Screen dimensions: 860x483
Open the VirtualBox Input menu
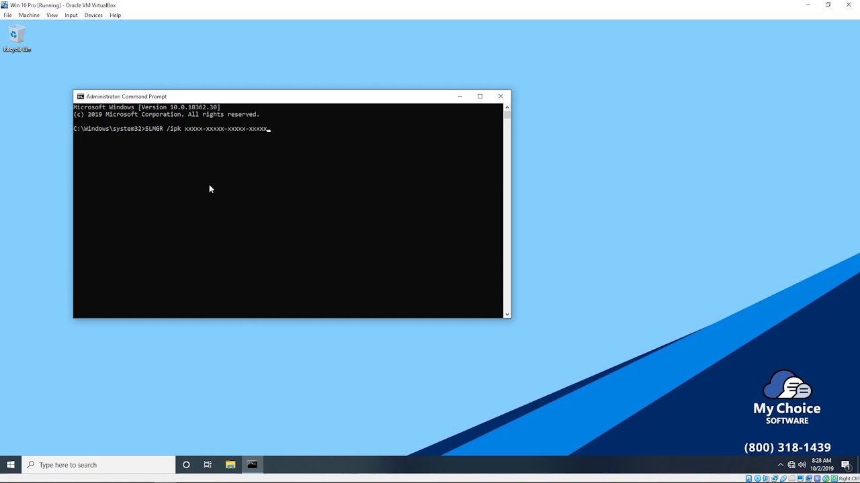pos(71,15)
